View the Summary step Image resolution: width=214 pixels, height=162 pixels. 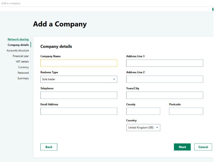click(23, 78)
